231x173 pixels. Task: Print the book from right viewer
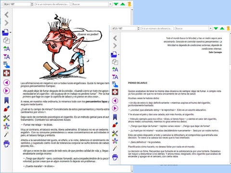(x=115, y=157)
